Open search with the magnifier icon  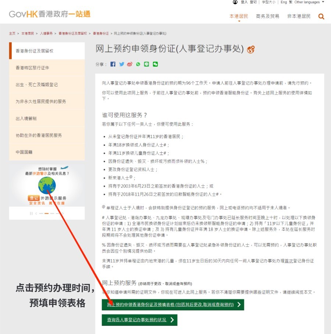(321, 17)
